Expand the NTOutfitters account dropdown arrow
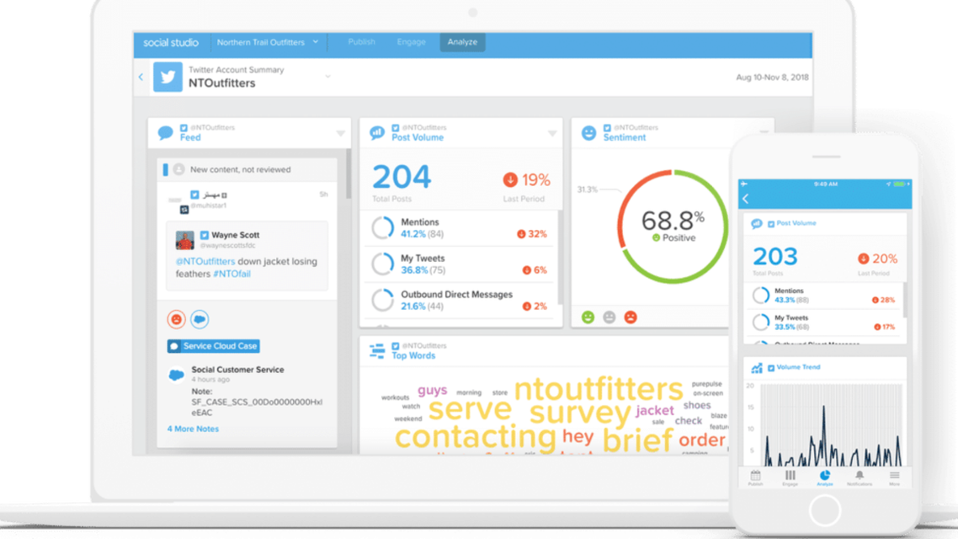 (x=328, y=77)
